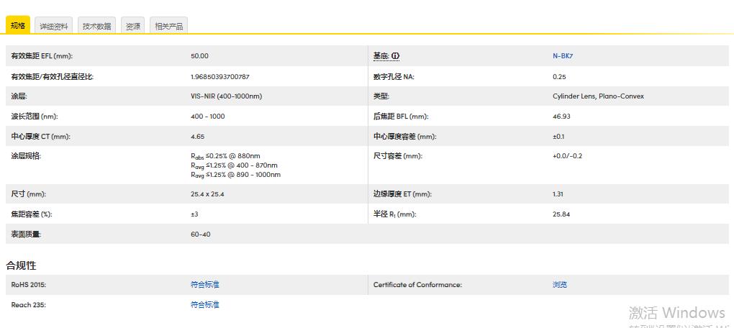Click the 基底 label with dotted underline
Image resolution: width=734 pixels, height=328 pixels.
point(381,56)
